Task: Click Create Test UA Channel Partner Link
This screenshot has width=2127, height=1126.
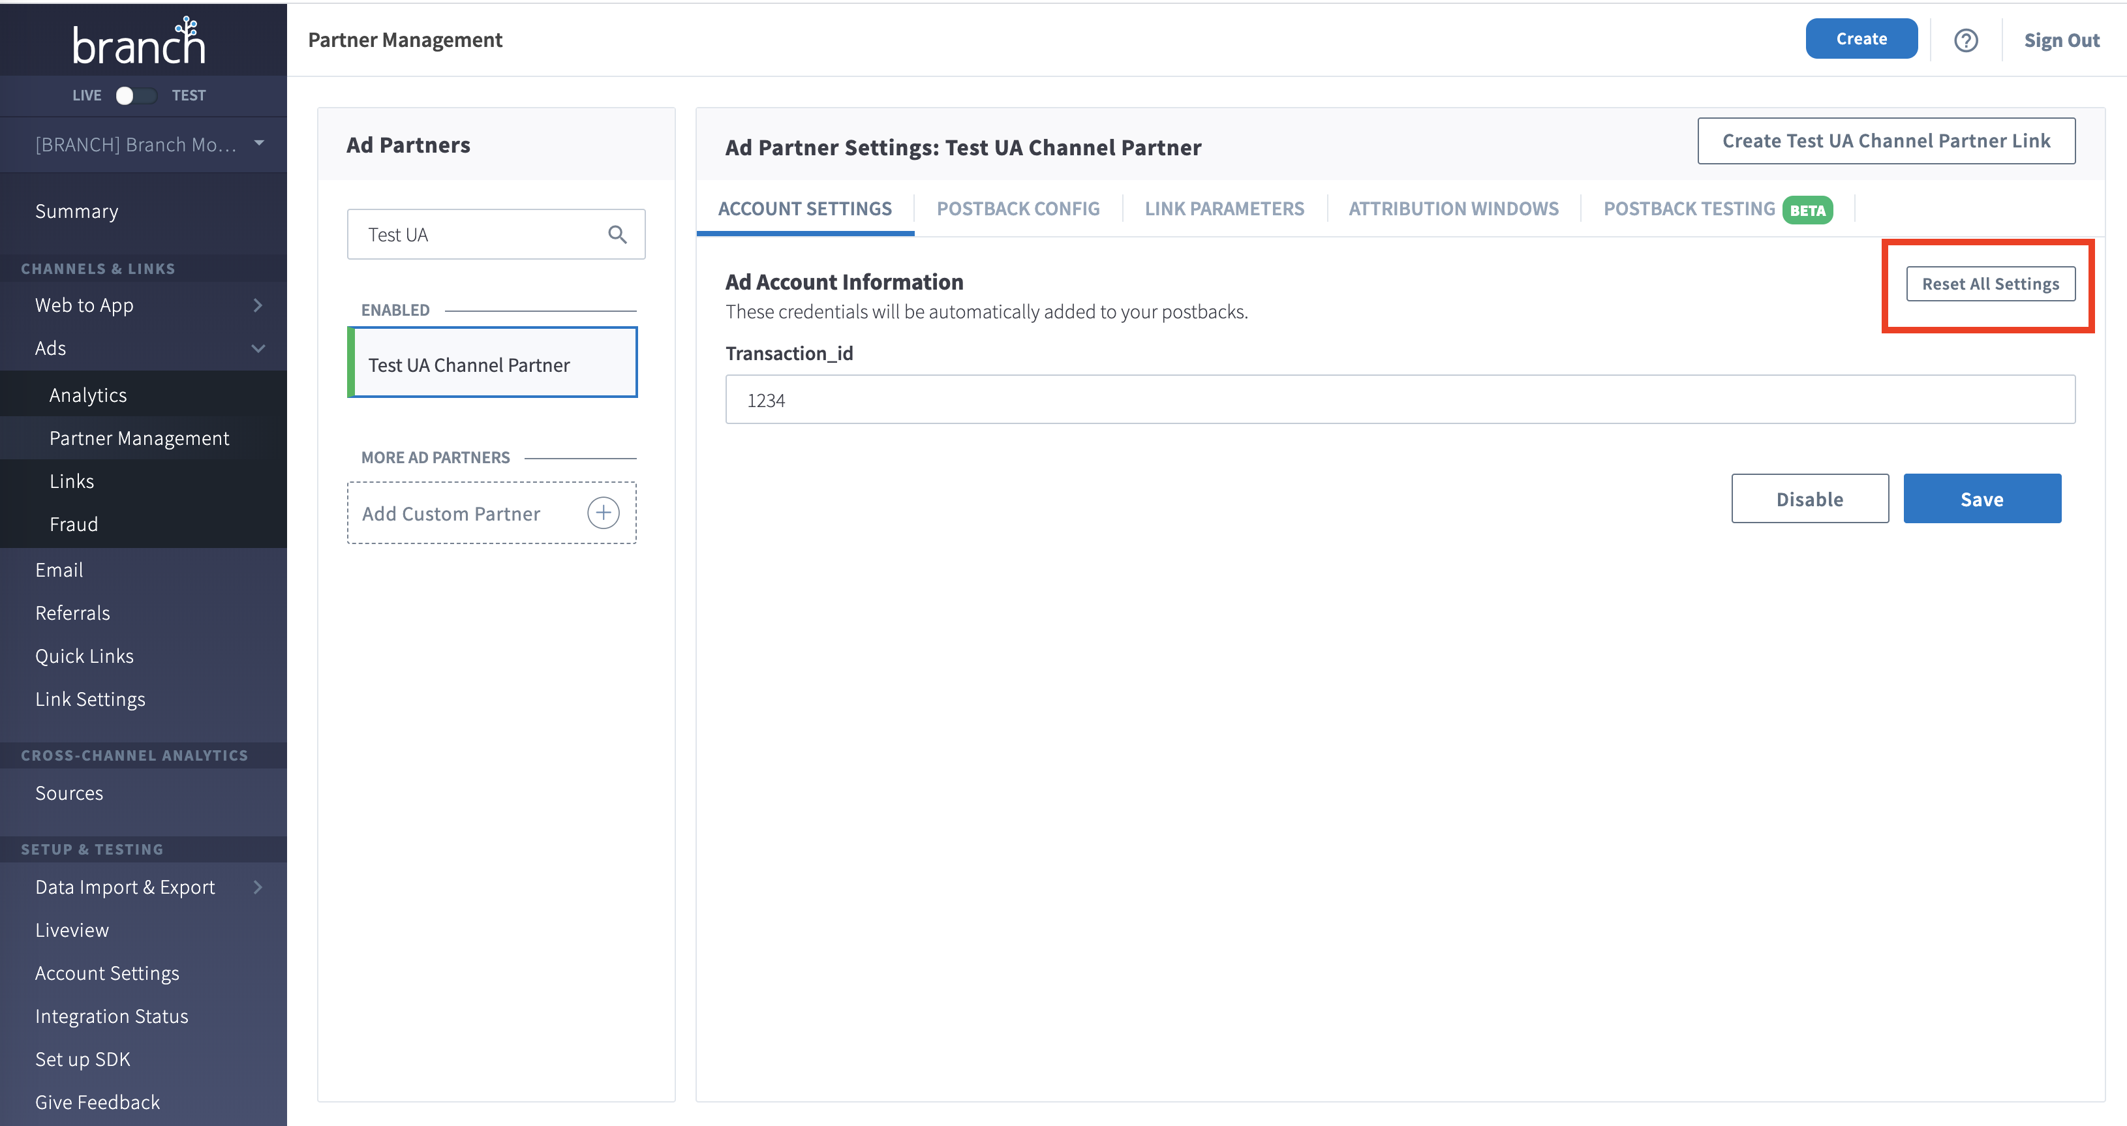Action: click(1886, 141)
